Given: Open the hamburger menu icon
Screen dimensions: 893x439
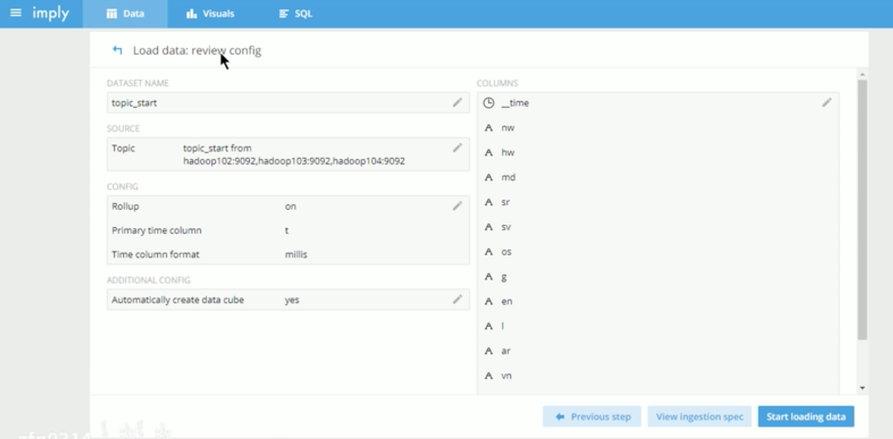Looking at the screenshot, I should click(16, 13).
